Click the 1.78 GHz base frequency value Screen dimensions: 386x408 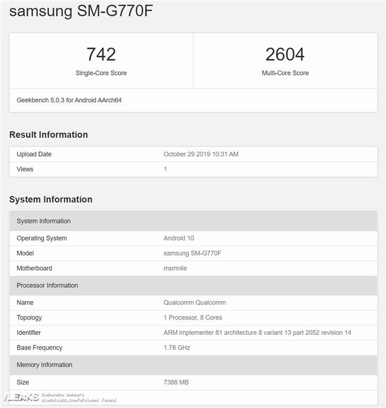(x=177, y=348)
